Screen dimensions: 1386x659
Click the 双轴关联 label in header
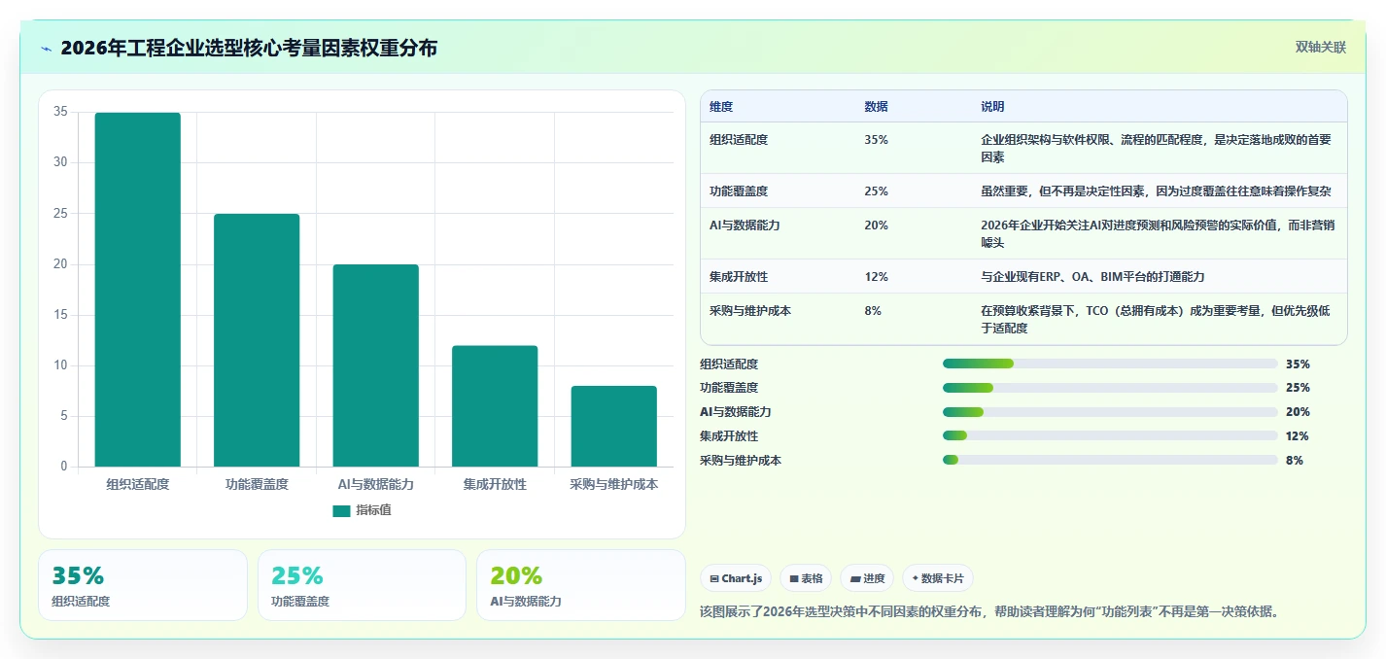(1321, 48)
